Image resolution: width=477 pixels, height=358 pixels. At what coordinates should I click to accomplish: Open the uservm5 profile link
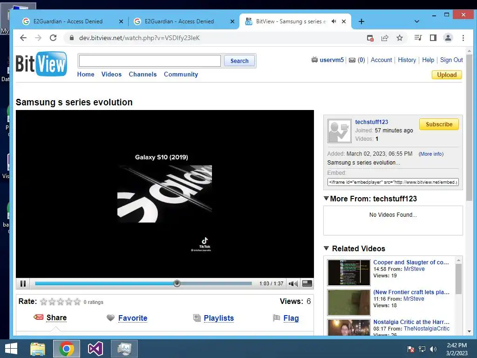coord(332,60)
